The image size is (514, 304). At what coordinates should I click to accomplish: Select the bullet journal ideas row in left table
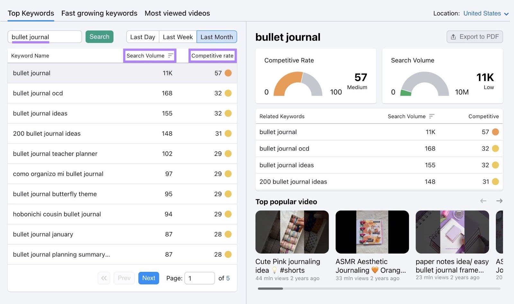click(122, 113)
